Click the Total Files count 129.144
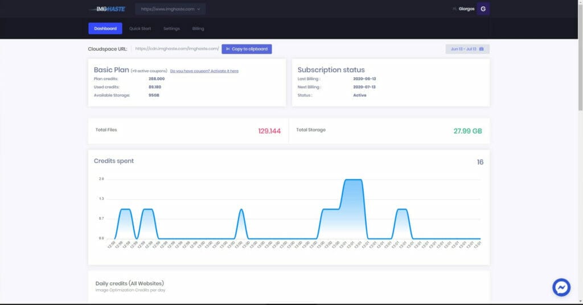The width and height of the screenshot is (583, 305). pyautogui.click(x=269, y=131)
